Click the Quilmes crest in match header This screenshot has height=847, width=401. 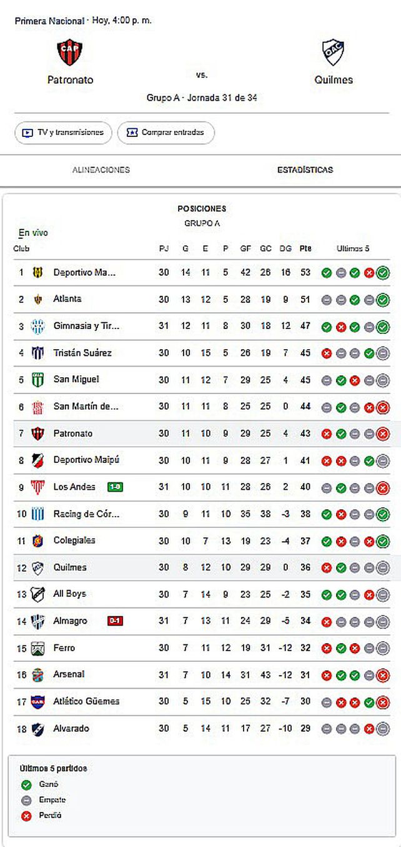coord(334,53)
